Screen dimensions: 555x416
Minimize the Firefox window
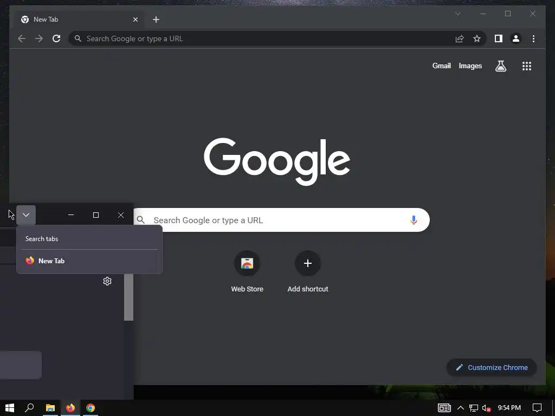[71, 215]
